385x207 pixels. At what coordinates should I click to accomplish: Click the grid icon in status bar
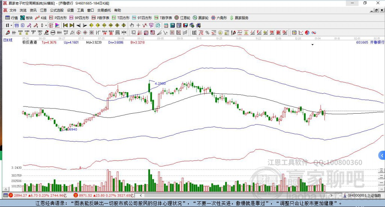click(5, 195)
